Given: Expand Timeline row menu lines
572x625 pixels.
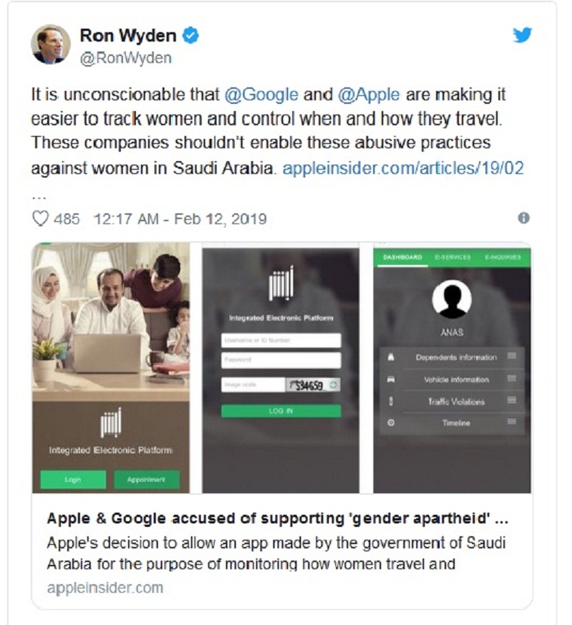Looking at the screenshot, I should 512,422.
